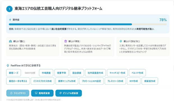Click the 新しい「どのように」 card description
The image size is (174, 101).
[143, 49]
